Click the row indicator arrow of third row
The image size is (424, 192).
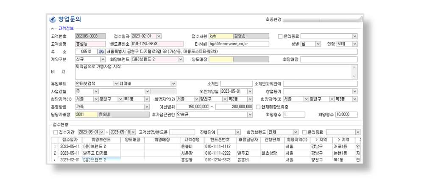pos(55,160)
